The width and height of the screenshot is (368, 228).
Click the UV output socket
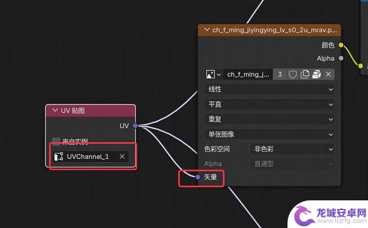coord(135,126)
